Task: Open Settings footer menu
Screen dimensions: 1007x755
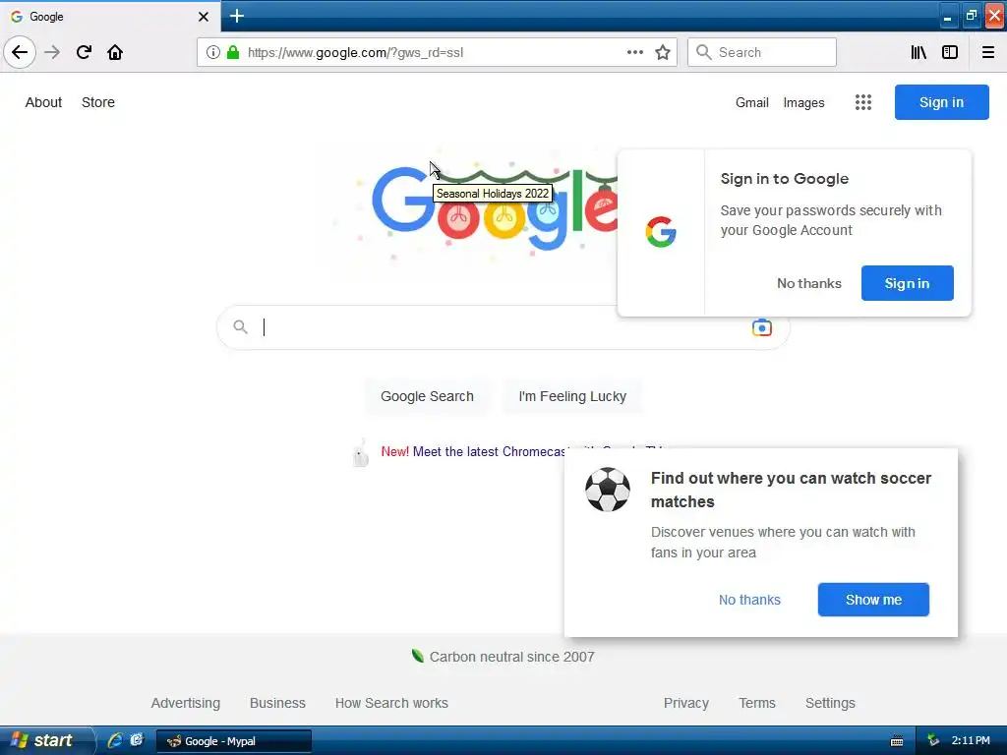Action: tap(830, 703)
